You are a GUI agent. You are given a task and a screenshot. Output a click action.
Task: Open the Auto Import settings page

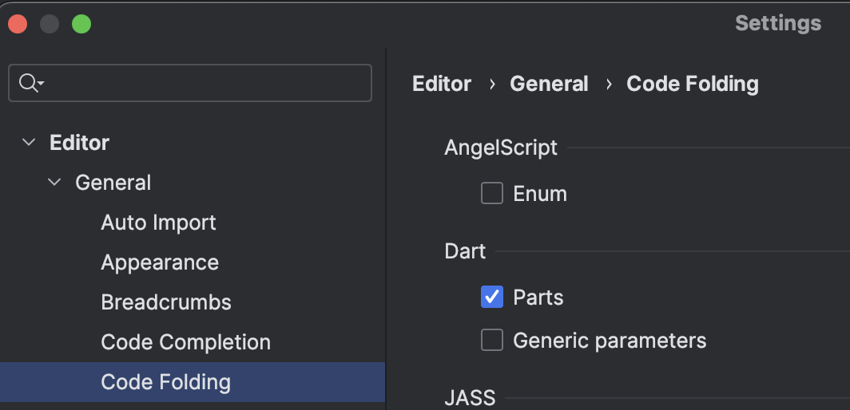click(x=158, y=223)
